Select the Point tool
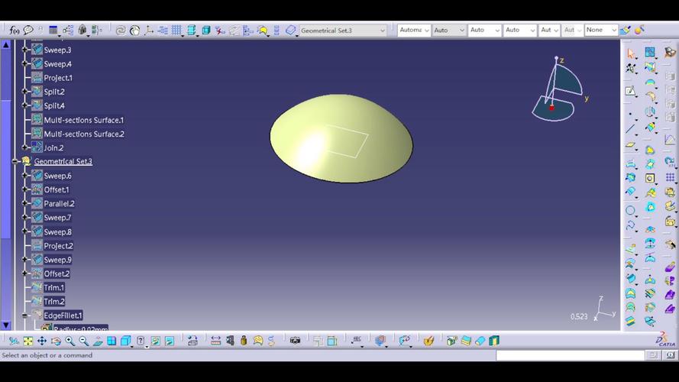The height and width of the screenshot is (382, 679). (630, 115)
